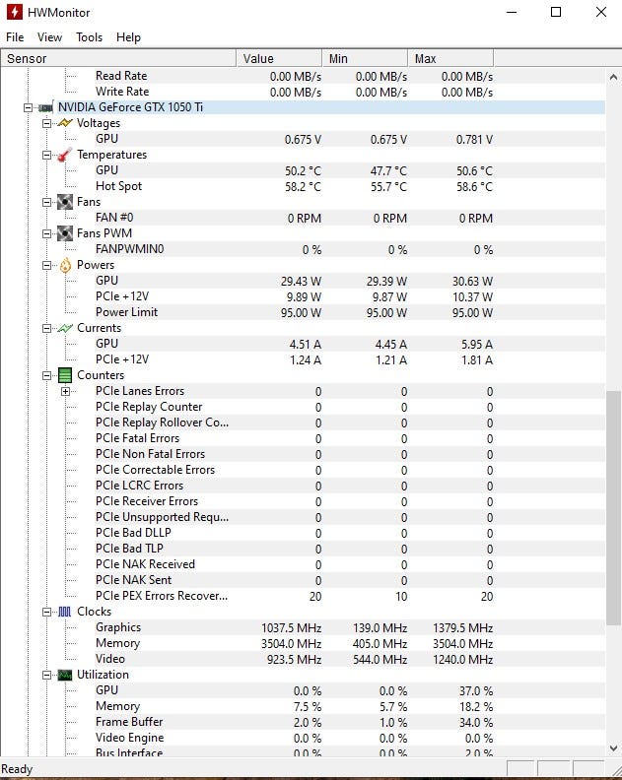Click the Fans PWM category icon
Screen dimensions: 622x780
click(x=65, y=233)
